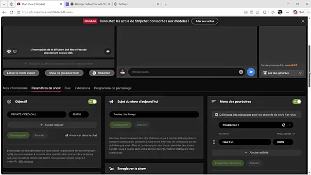Click the megaphone icon beside Sujet du show

(111, 102)
